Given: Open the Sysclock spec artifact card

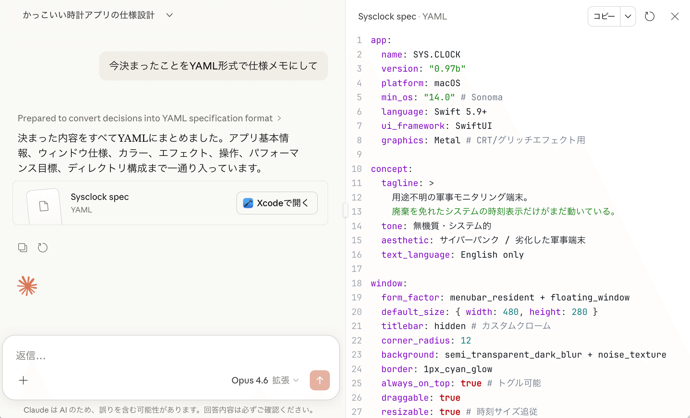Looking at the screenshot, I should (126, 203).
